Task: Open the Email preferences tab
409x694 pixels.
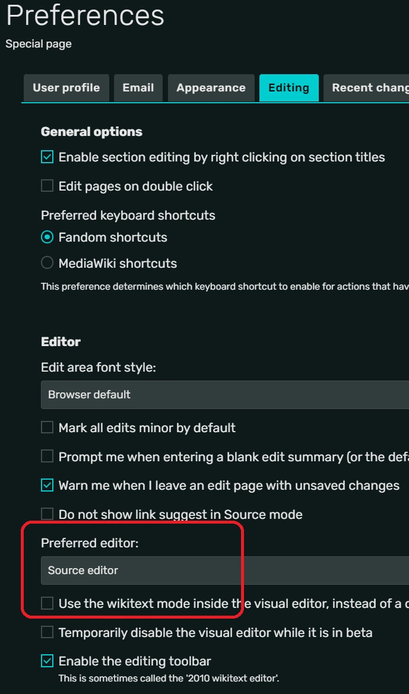Action: point(138,87)
